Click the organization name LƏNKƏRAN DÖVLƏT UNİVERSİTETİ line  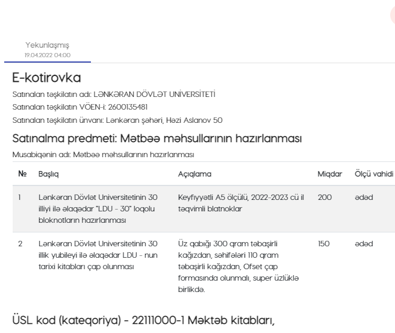tap(114, 94)
